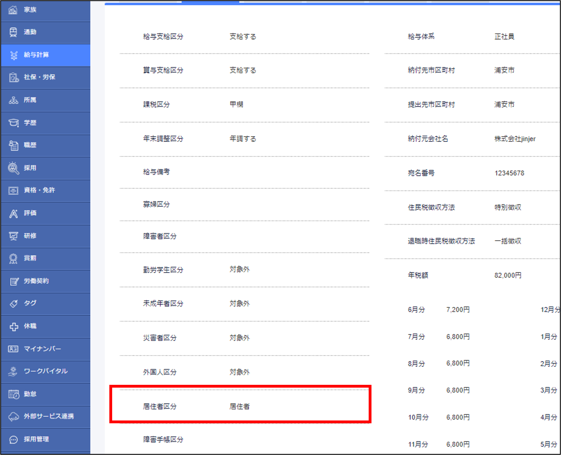
Task: Open the 職歴 sidebar menu
Action: tap(30, 145)
